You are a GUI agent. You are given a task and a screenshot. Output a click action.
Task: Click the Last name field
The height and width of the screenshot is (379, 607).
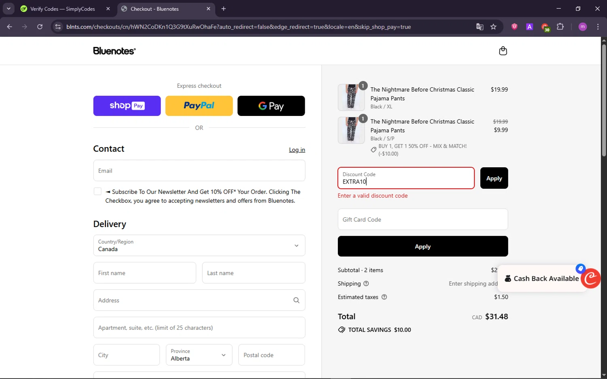pyautogui.click(x=254, y=273)
